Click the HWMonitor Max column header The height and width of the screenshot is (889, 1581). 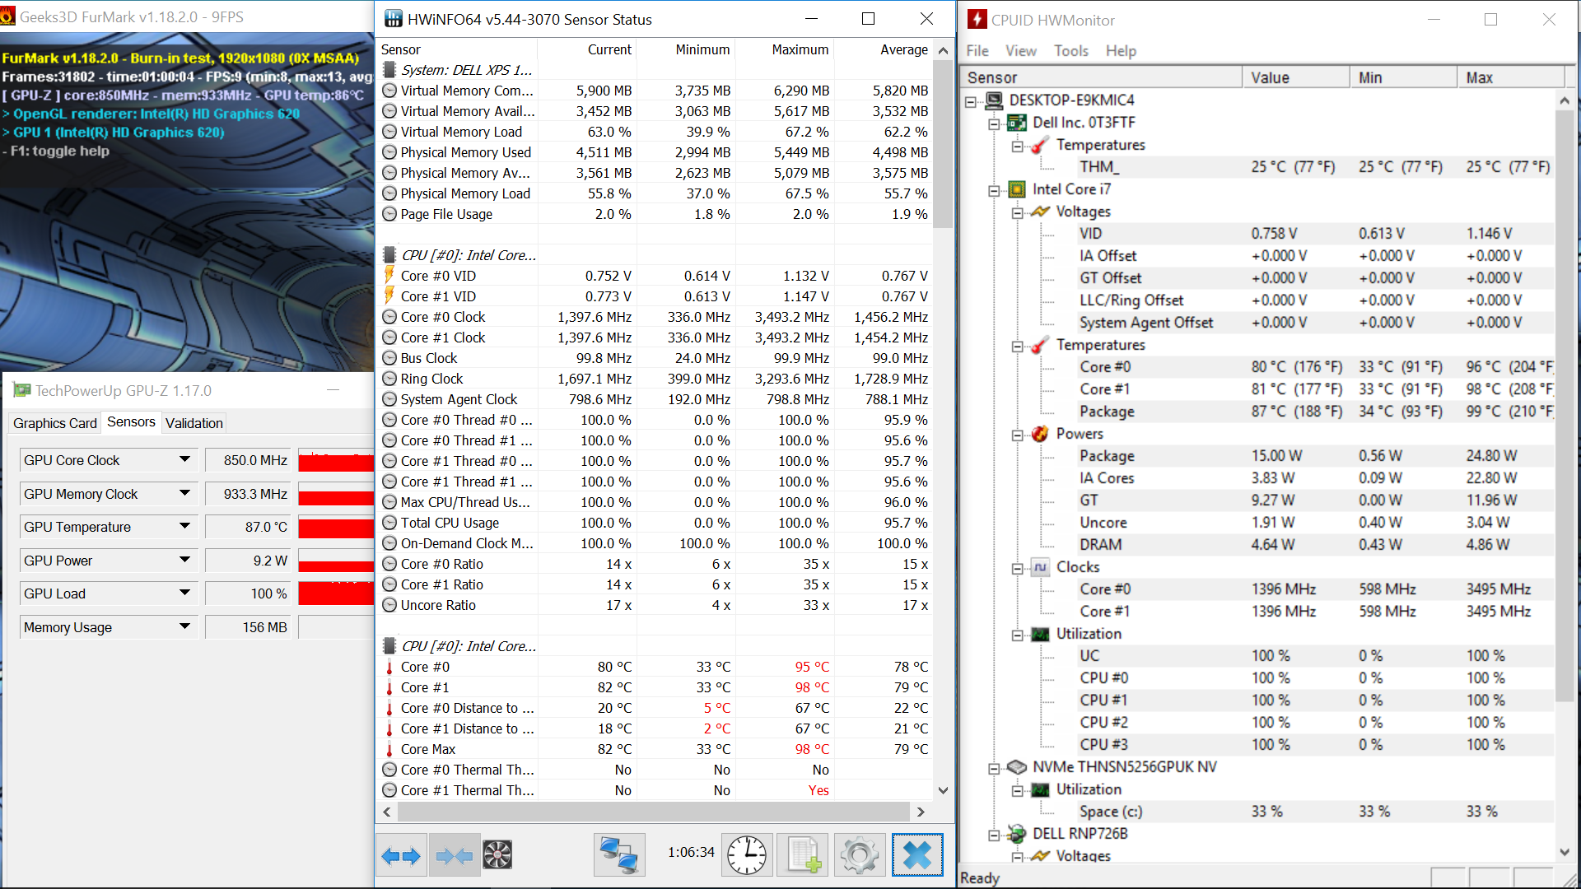pos(1511,77)
